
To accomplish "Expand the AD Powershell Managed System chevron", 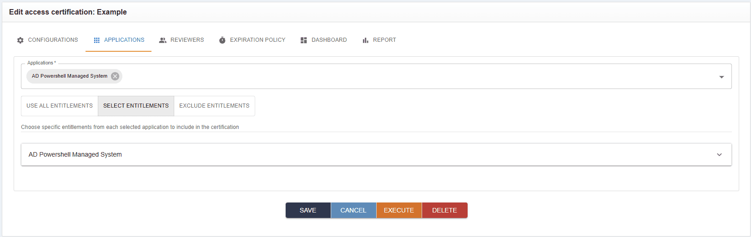I will (719, 155).
